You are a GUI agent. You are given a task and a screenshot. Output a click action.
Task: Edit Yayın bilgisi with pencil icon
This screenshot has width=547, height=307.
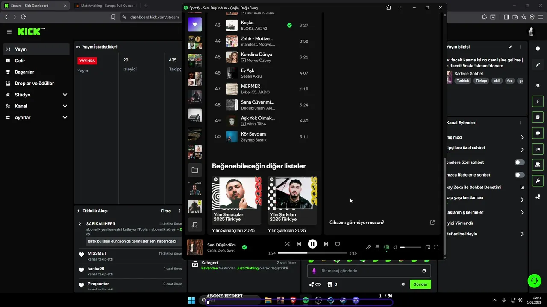pyautogui.click(x=510, y=47)
